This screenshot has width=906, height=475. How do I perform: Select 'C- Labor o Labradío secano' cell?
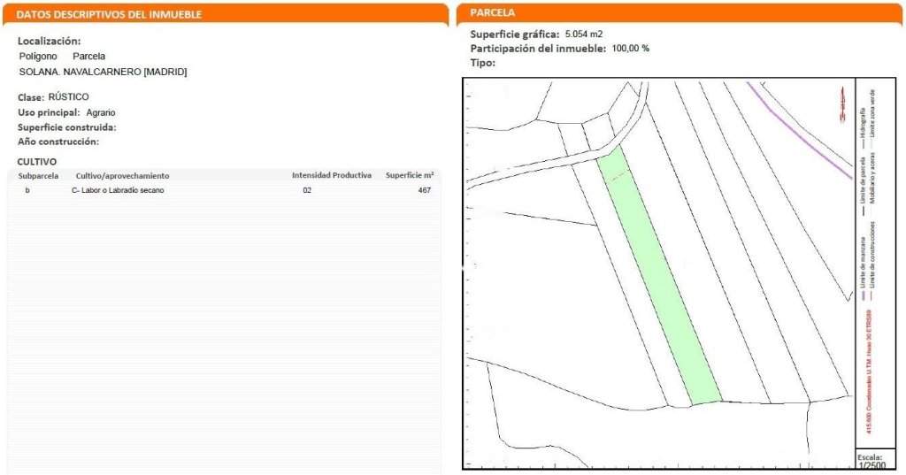click(118, 190)
